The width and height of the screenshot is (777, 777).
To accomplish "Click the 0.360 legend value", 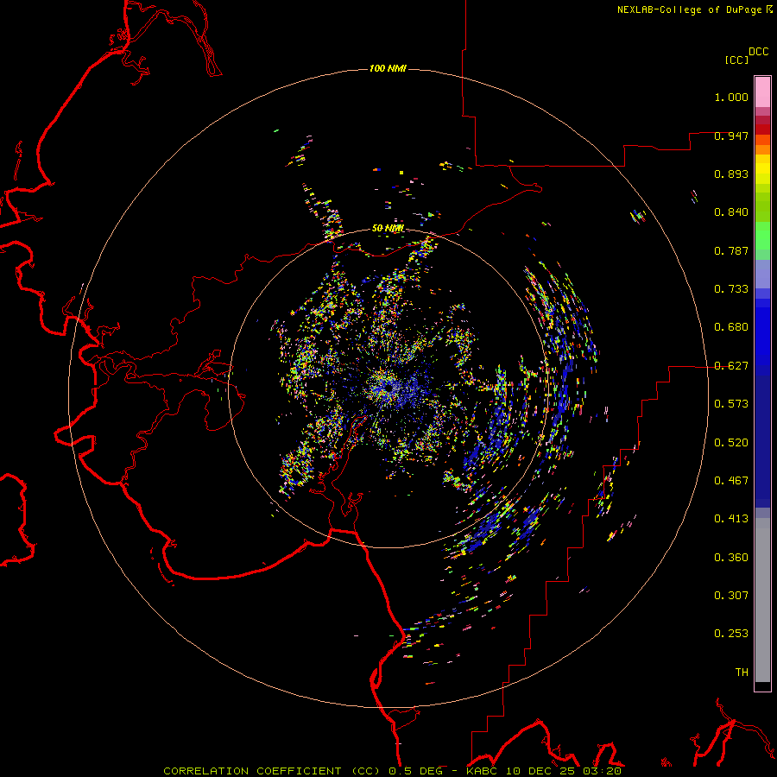I will coord(731,558).
